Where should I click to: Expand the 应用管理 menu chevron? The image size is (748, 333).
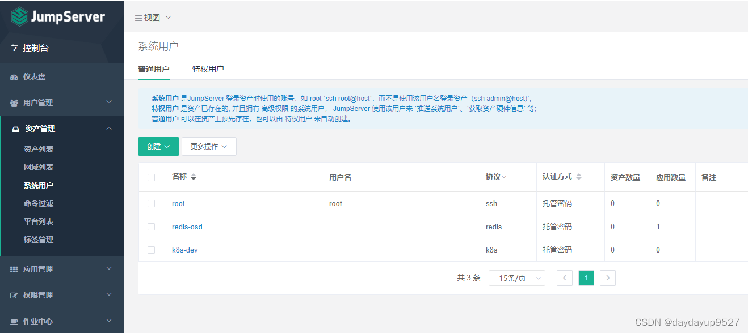pos(110,269)
